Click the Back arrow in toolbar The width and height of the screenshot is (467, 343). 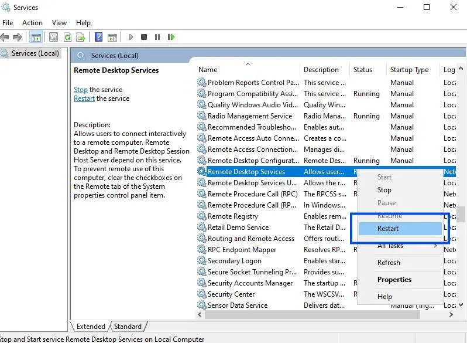pos(5,37)
